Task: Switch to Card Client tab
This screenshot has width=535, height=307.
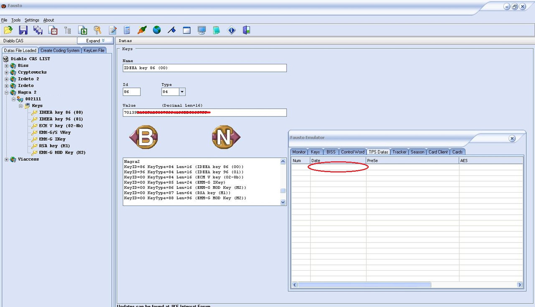Action: 438,152
